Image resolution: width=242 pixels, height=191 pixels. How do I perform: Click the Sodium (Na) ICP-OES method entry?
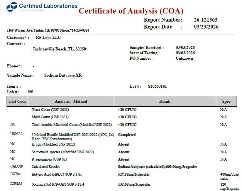58,184
